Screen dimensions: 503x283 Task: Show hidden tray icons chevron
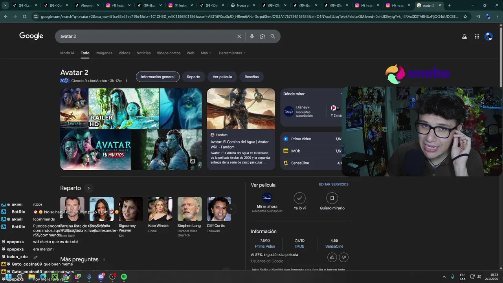tap(444, 277)
